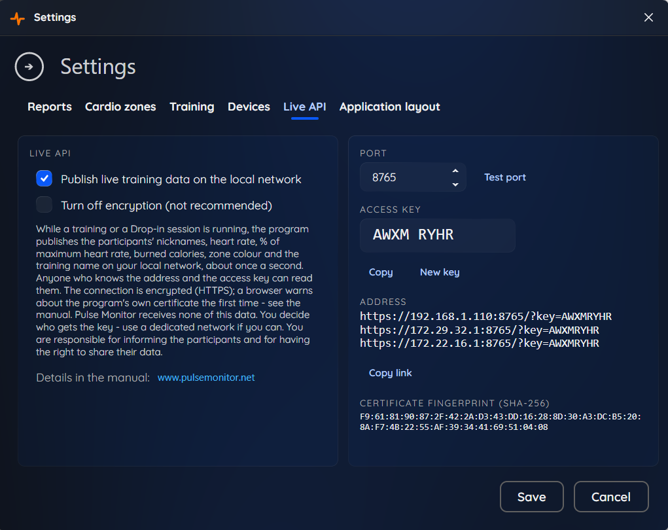Close the Settings window
The image size is (668, 530).
pyautogui.click(x=648, y=18)
